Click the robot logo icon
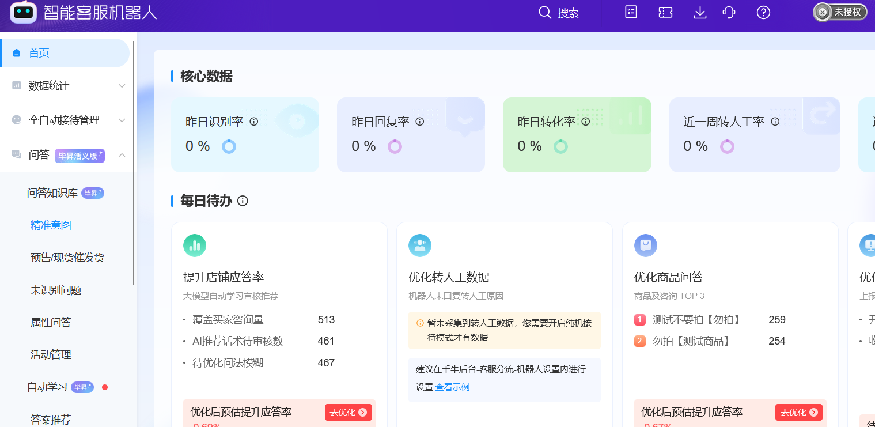 pos(24,12)
